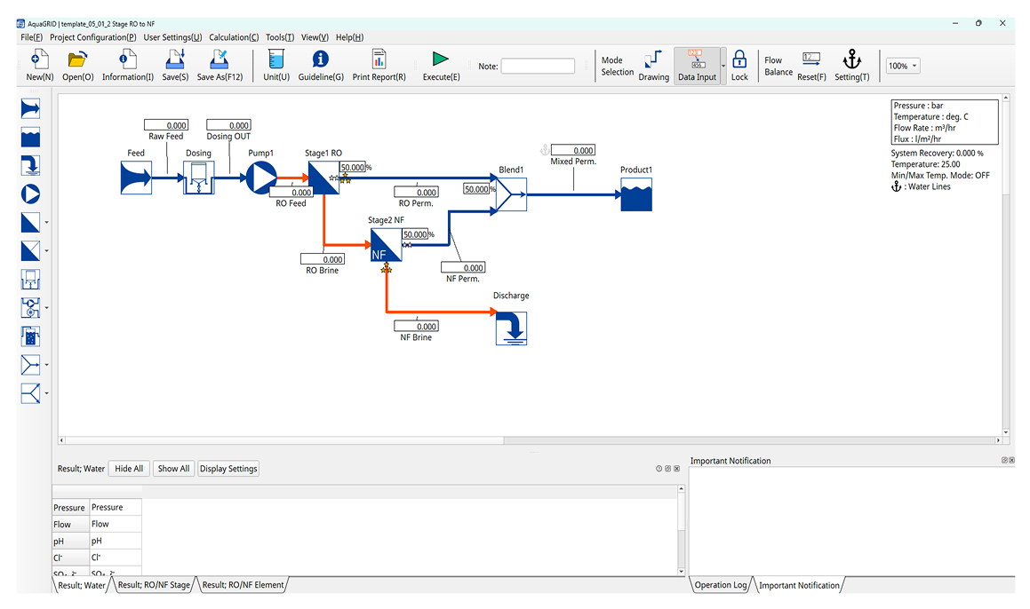Click the Execute(E) play icon

(x=440, y=59)
